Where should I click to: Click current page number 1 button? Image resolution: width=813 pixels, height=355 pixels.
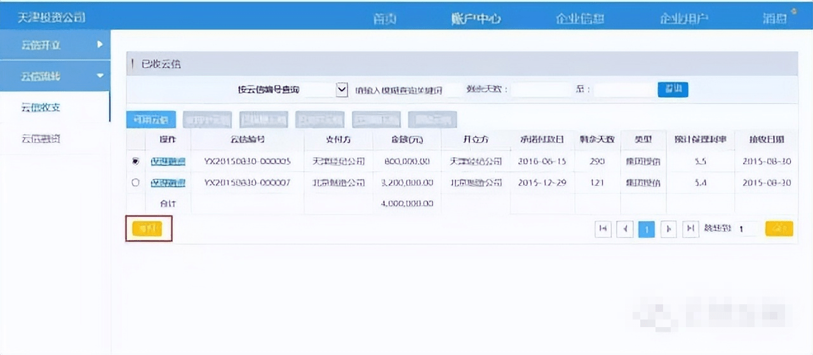click(646, 229)
